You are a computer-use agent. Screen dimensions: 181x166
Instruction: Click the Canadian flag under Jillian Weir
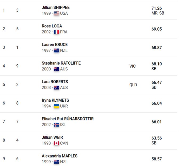point(56,143)
